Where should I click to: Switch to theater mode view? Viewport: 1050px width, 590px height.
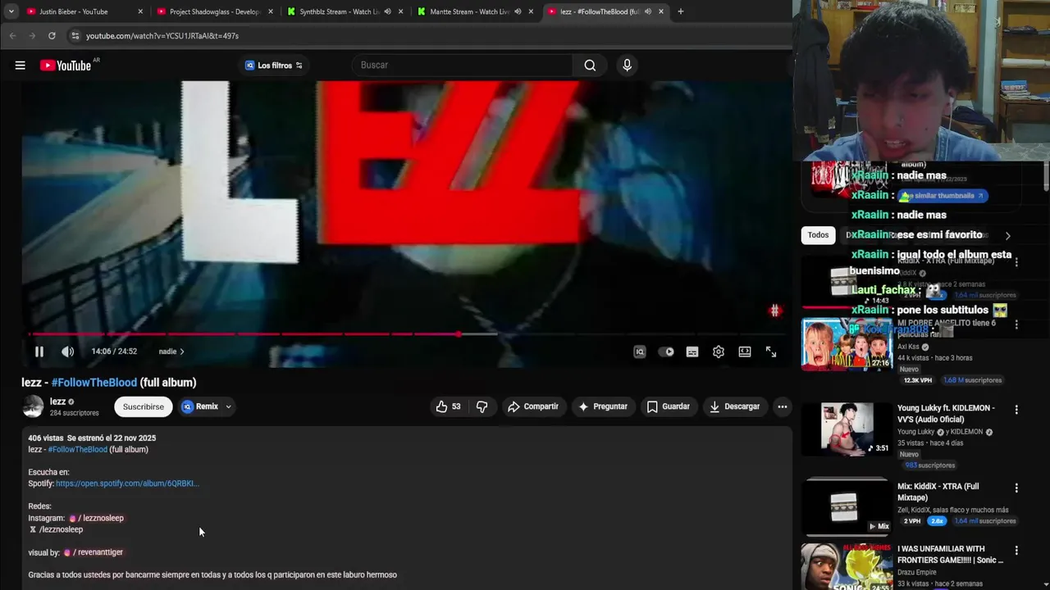coord(745,352)
